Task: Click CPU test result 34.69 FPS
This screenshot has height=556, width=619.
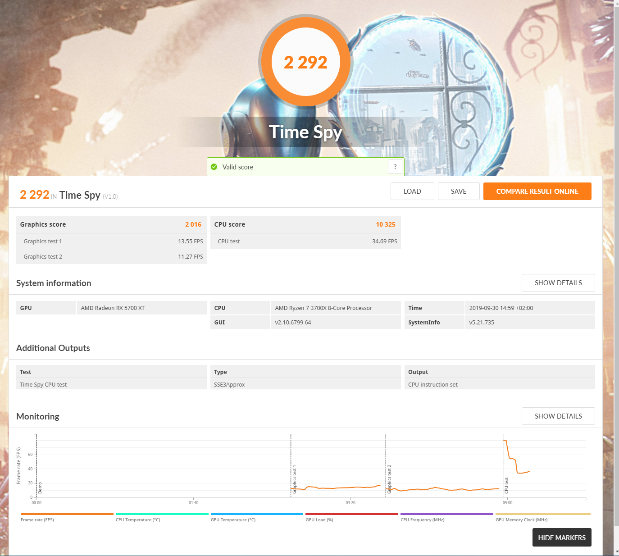Action: coord(385,241)
